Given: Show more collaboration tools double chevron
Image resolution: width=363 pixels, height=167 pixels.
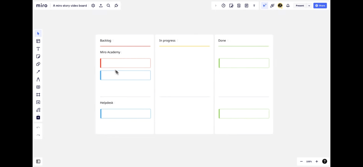Looking at the screenshot, I should point(254,6).
